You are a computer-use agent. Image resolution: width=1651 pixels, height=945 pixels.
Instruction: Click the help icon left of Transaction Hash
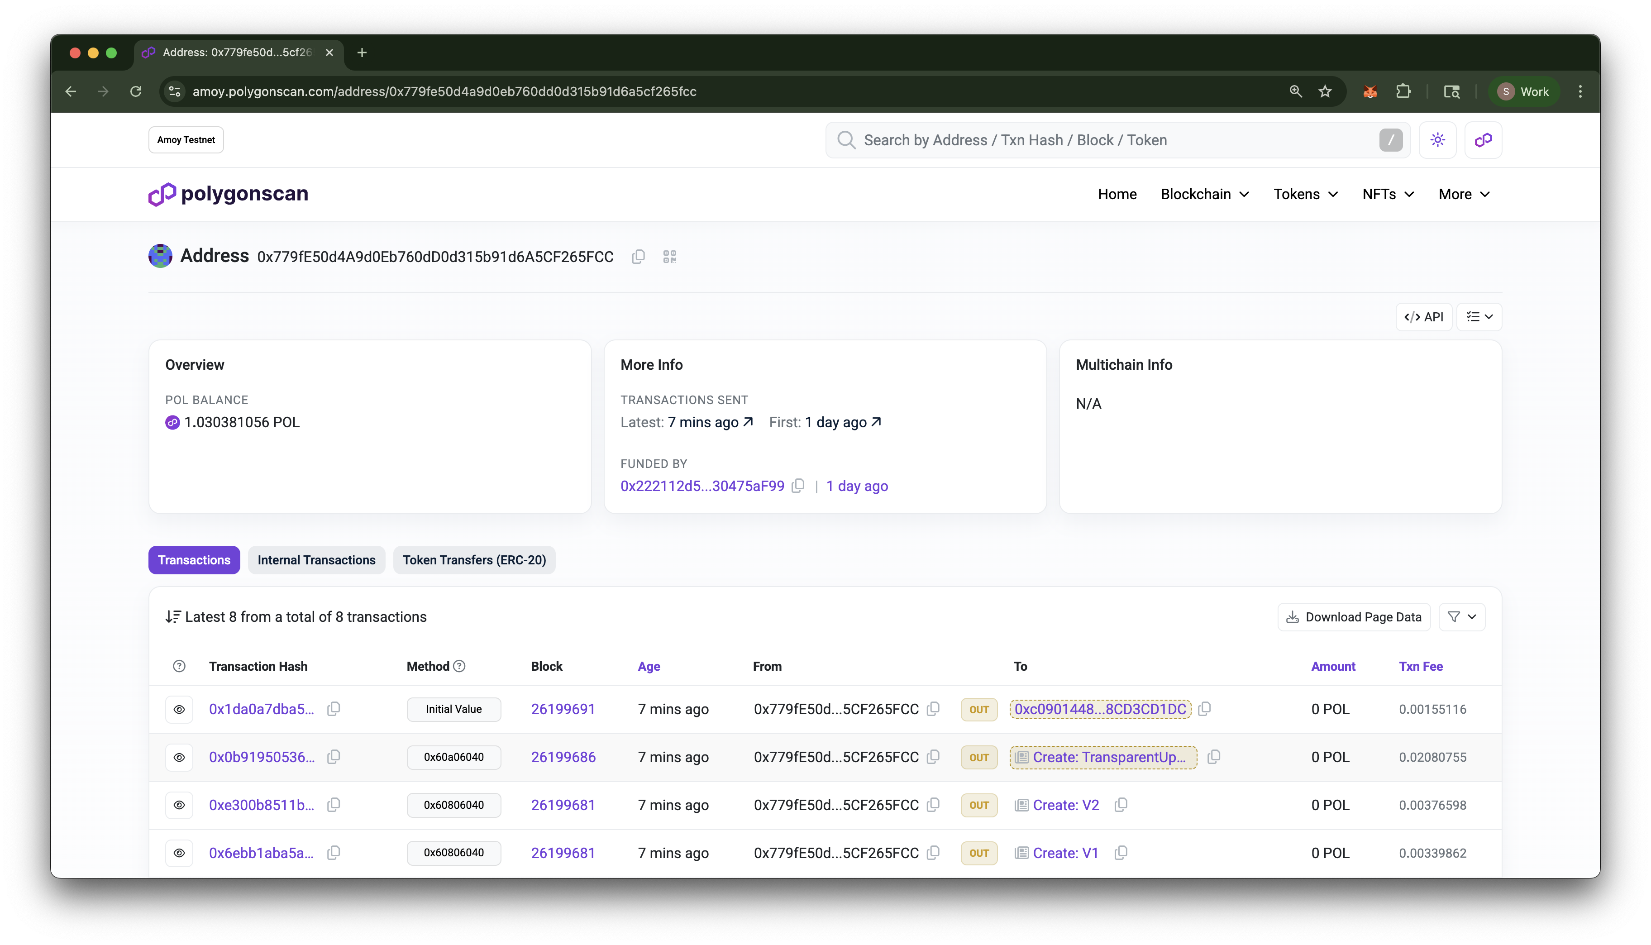179,666
